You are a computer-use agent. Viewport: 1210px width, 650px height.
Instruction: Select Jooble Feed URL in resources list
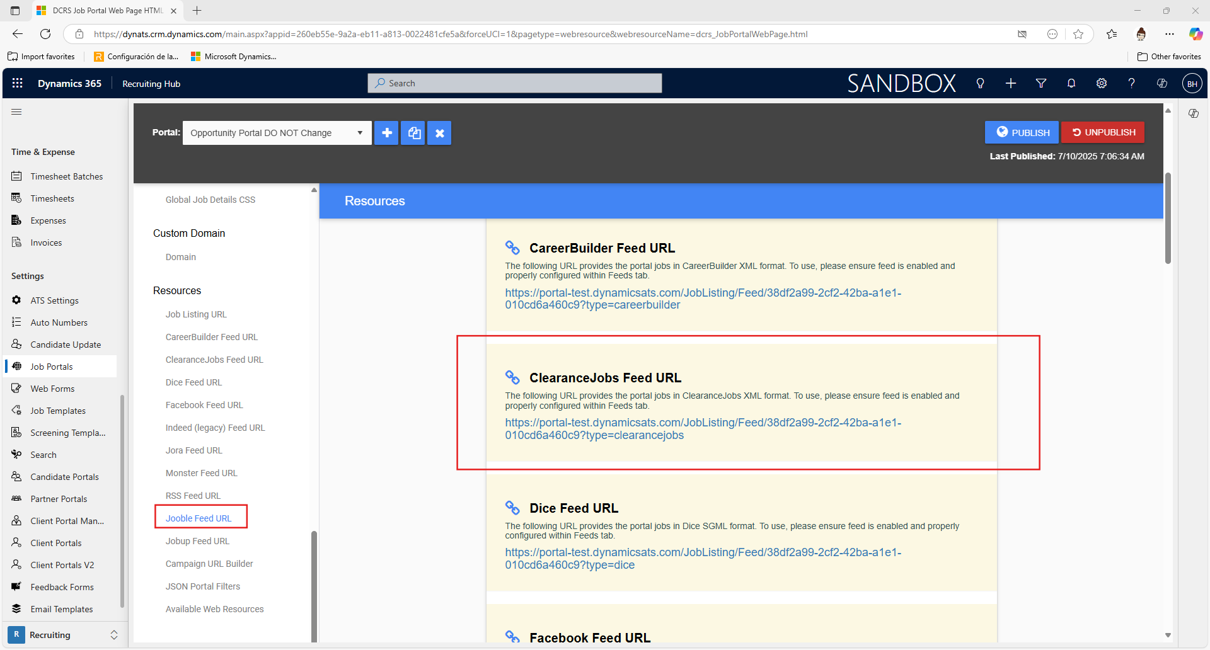pyautogui.click(x=199, y=518)
